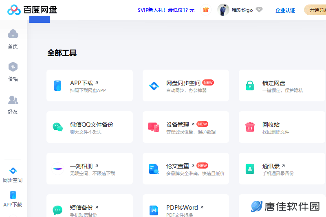This screenshot has width=326, height=217.
Task: Click the 同步空间 sidebar label
Action: click(x=13, y=180)
